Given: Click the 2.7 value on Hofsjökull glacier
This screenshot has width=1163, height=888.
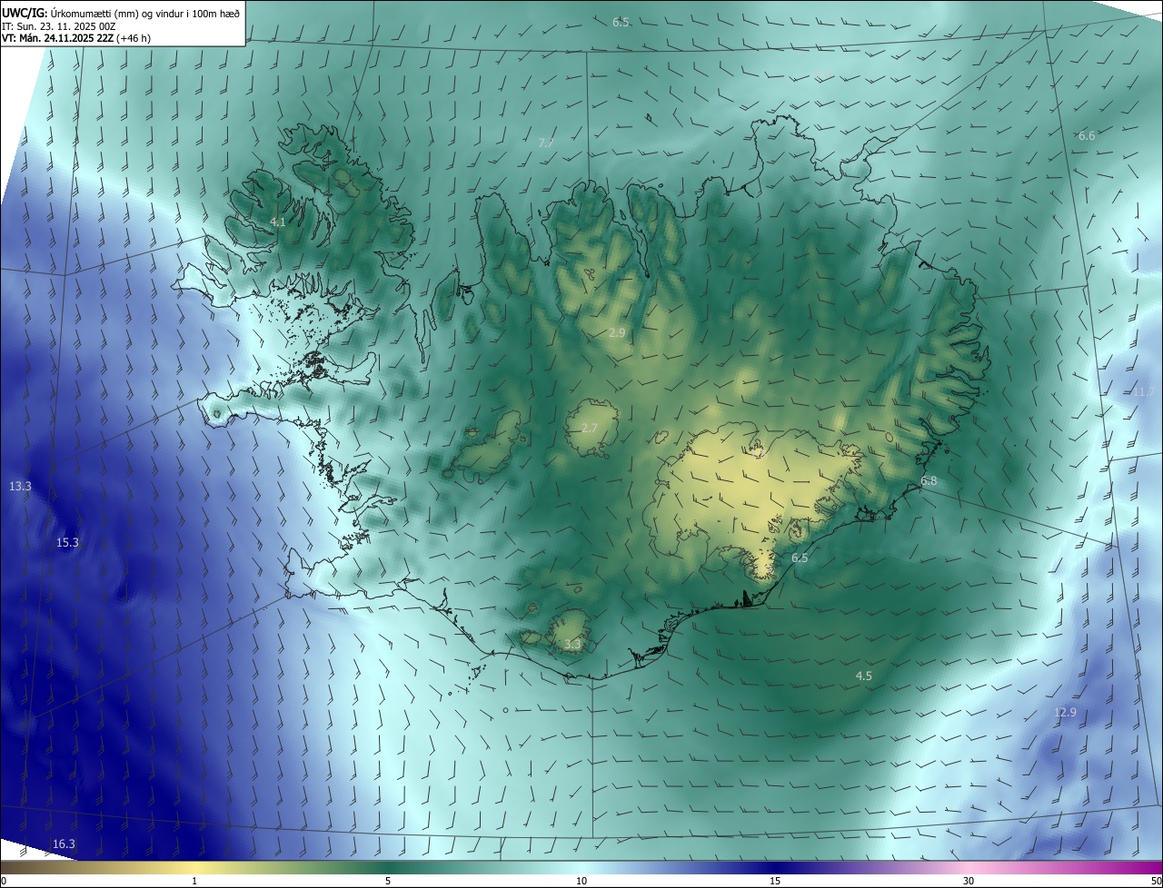Looking at the screenshot, I should point(590,429).
